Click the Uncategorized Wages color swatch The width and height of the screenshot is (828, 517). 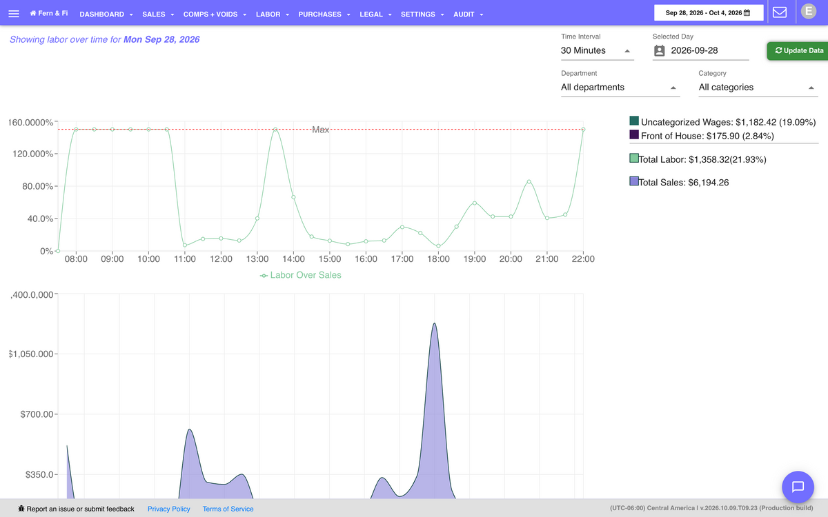tap(634, 121)
